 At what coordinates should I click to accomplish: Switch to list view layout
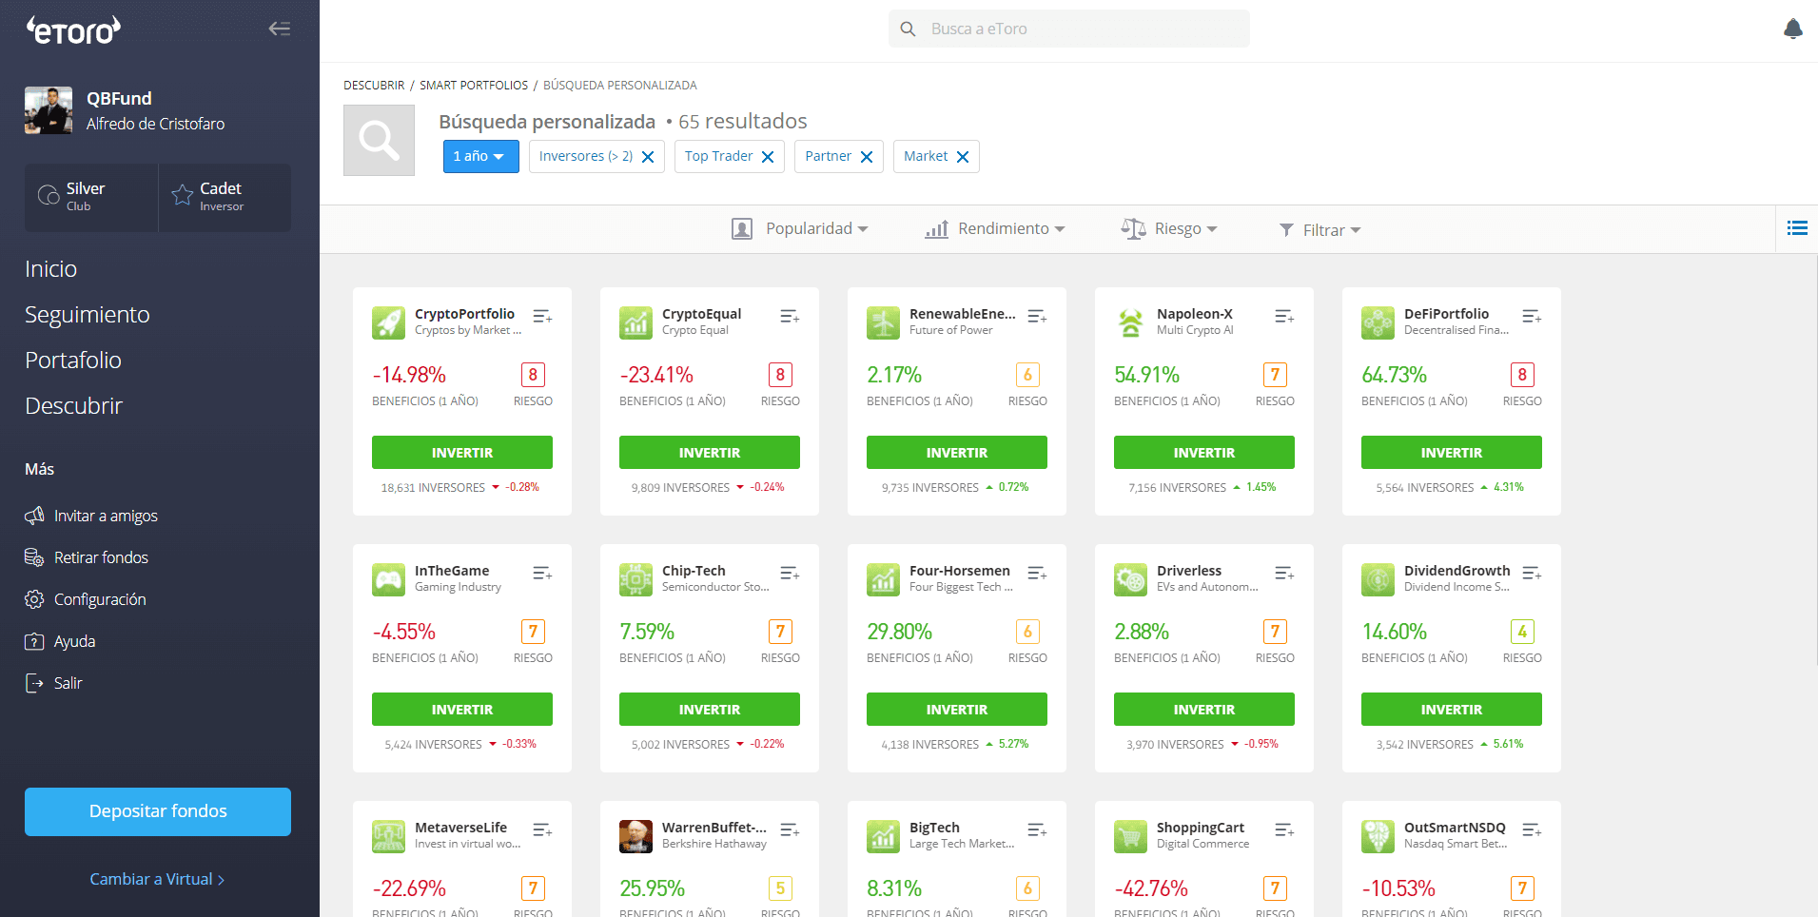[x=1797, y=228]
